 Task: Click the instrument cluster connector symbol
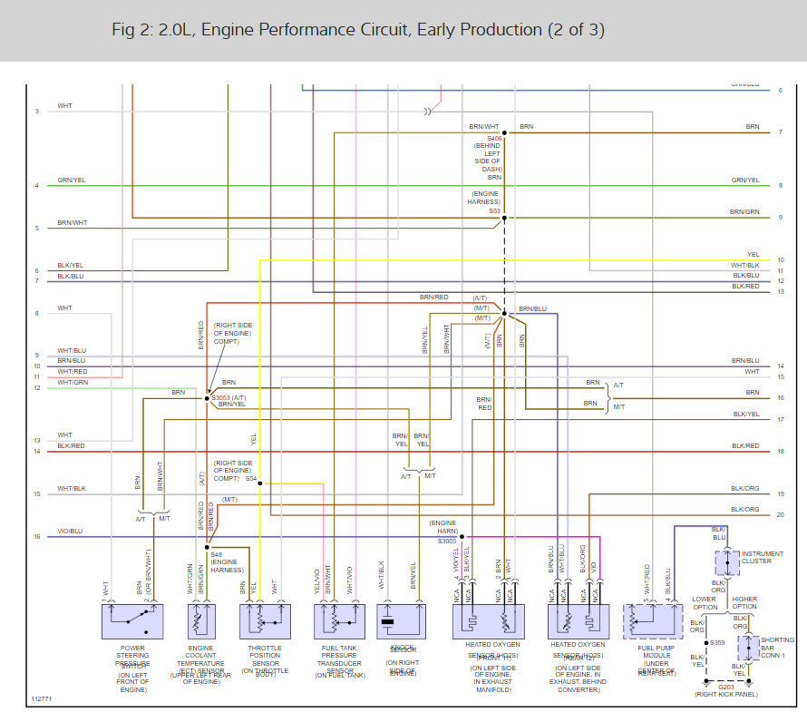click(x=727, y=563)
